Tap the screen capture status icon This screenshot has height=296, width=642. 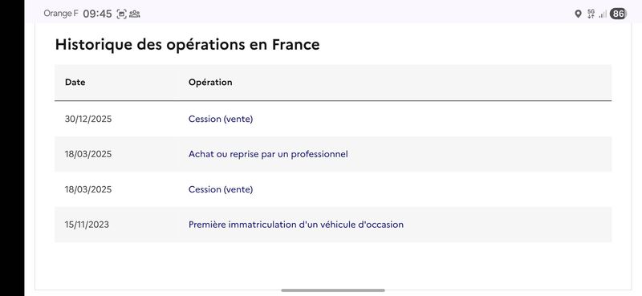click(122, 14)
